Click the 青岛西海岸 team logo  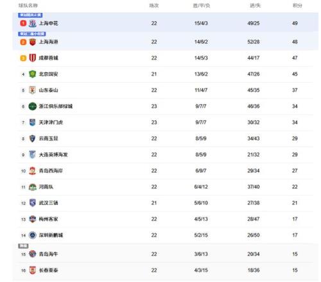click(x=33, y=170)
